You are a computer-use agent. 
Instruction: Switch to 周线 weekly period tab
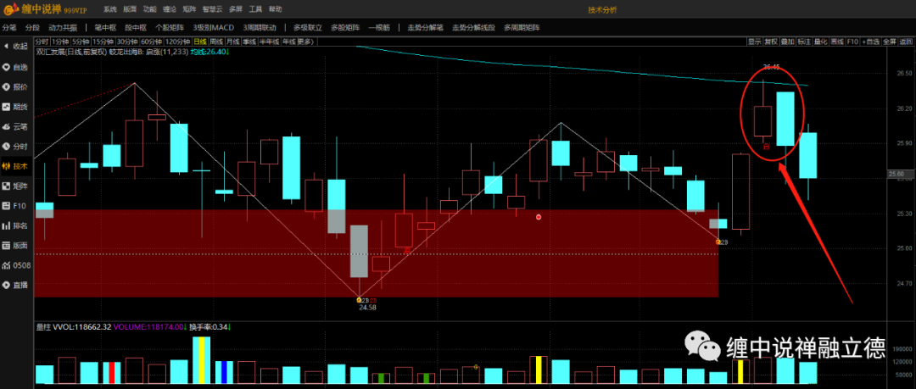217,42
